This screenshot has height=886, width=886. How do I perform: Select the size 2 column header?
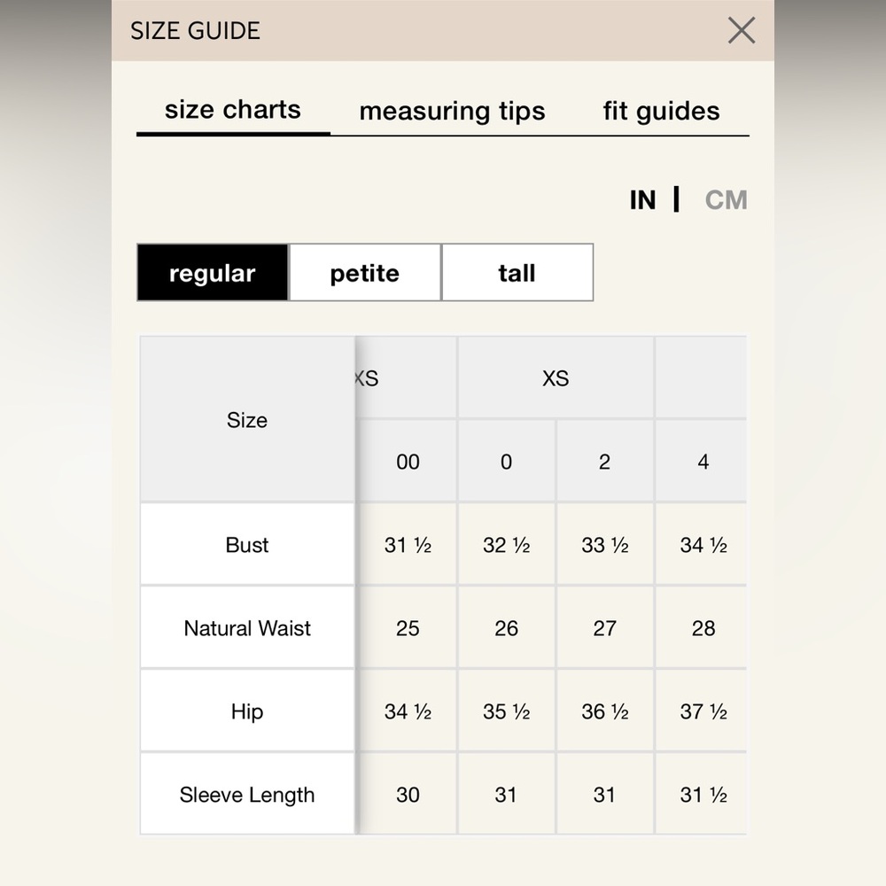(604, 462)
